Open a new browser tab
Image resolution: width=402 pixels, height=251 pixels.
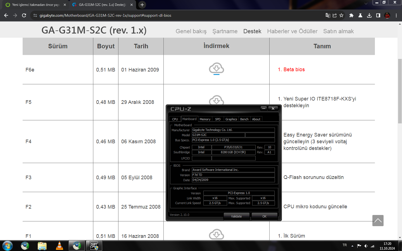(142, 5)
